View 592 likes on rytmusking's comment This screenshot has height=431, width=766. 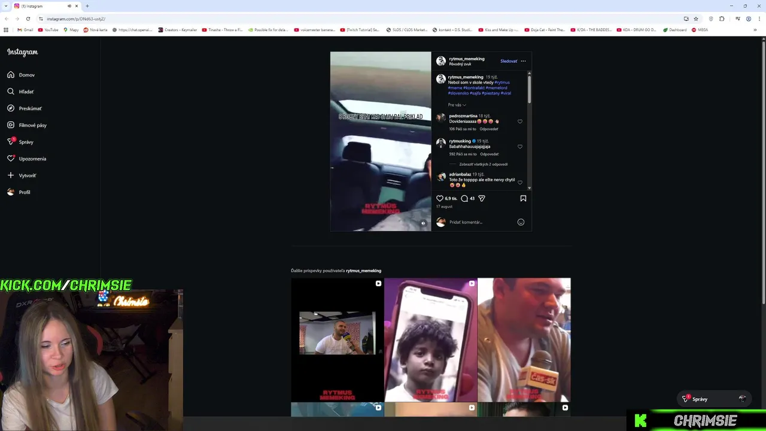point(463,154)
